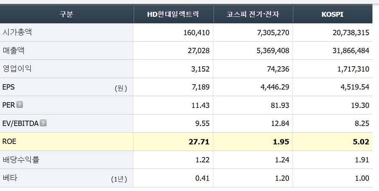Click the EV/EBITDA row label
Screen dimensions: 379x191
pyautogui.click(x=20, y=124)
